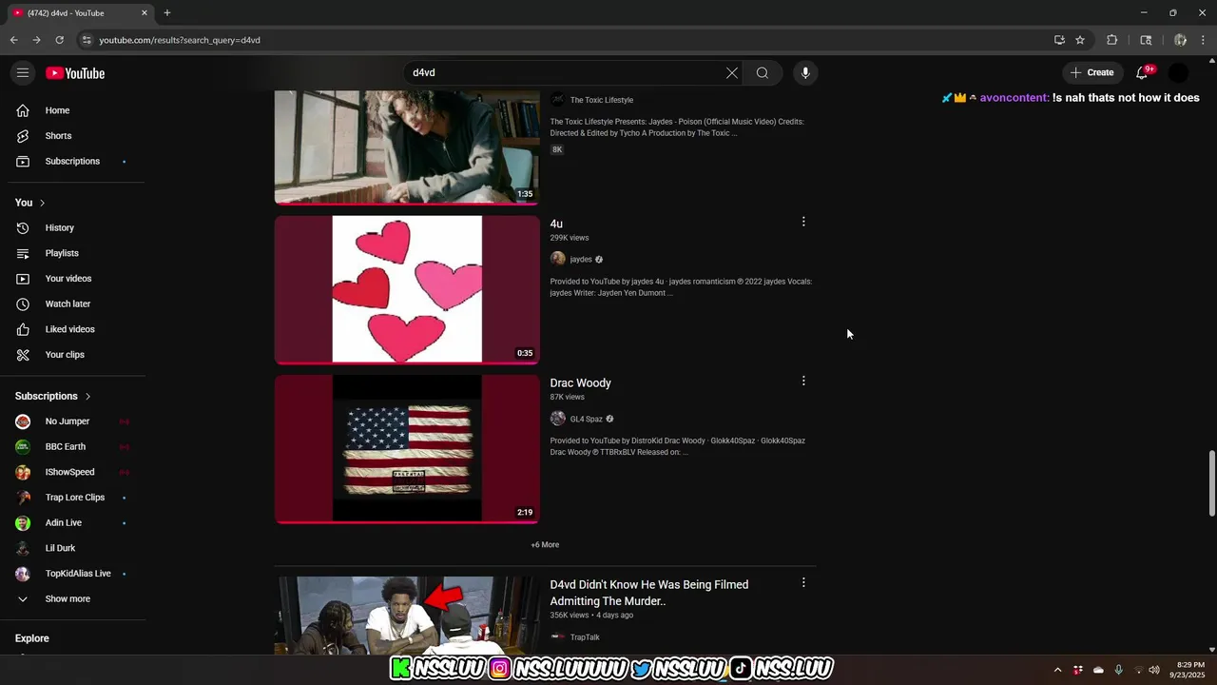1217x685 pixels.
Task: Open the browser extensions puzzle icon
Action: tap(1111, 40)
